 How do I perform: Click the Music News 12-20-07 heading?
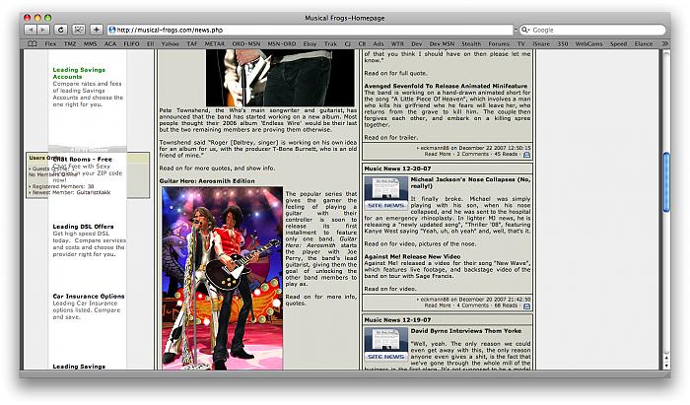click(x=397, y=169)
